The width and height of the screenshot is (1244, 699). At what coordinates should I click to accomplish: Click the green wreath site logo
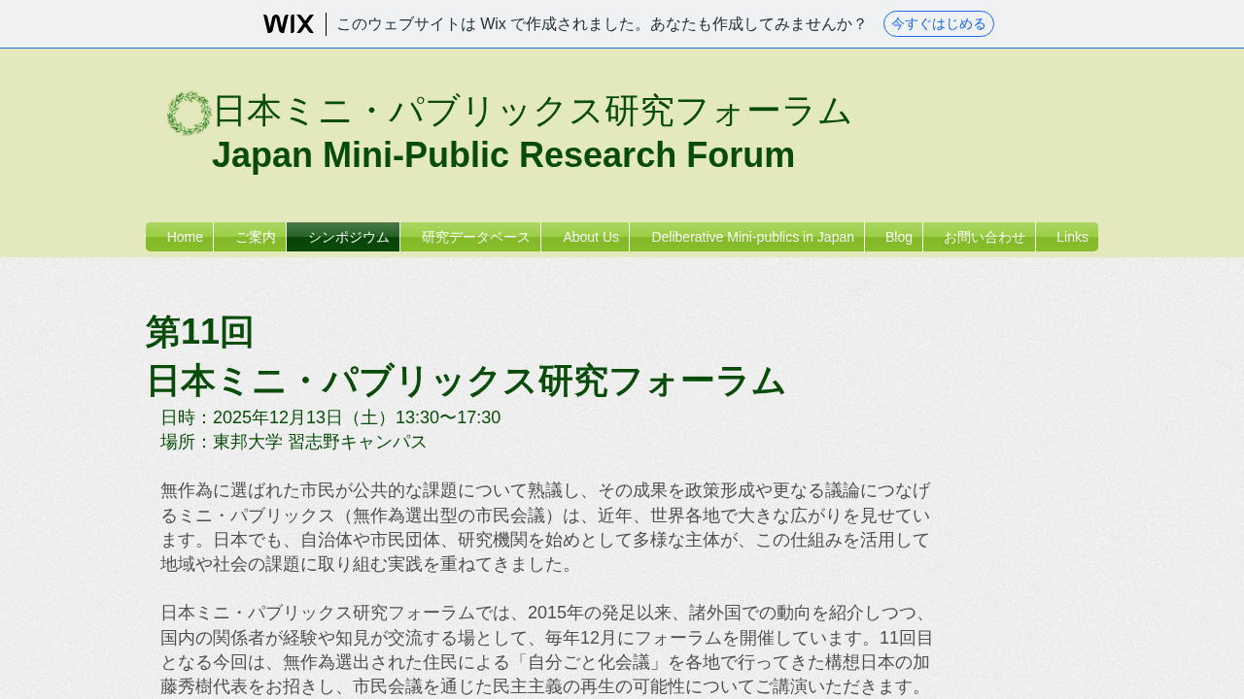coord(189,114)
